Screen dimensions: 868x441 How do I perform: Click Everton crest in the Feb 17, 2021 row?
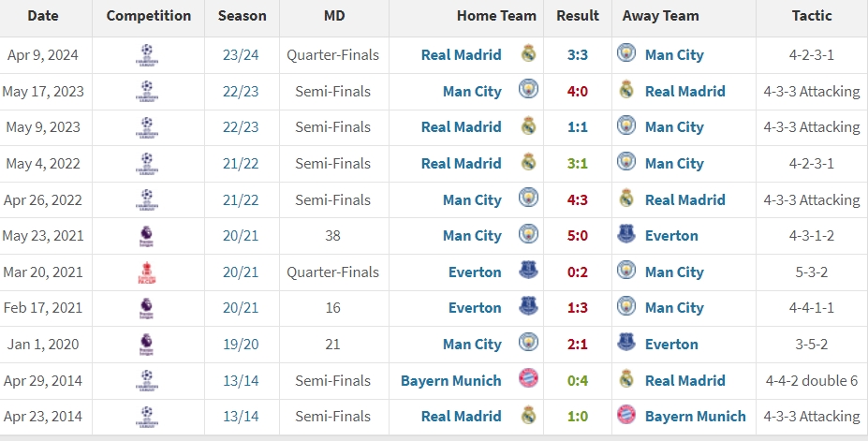coord(528,307)
